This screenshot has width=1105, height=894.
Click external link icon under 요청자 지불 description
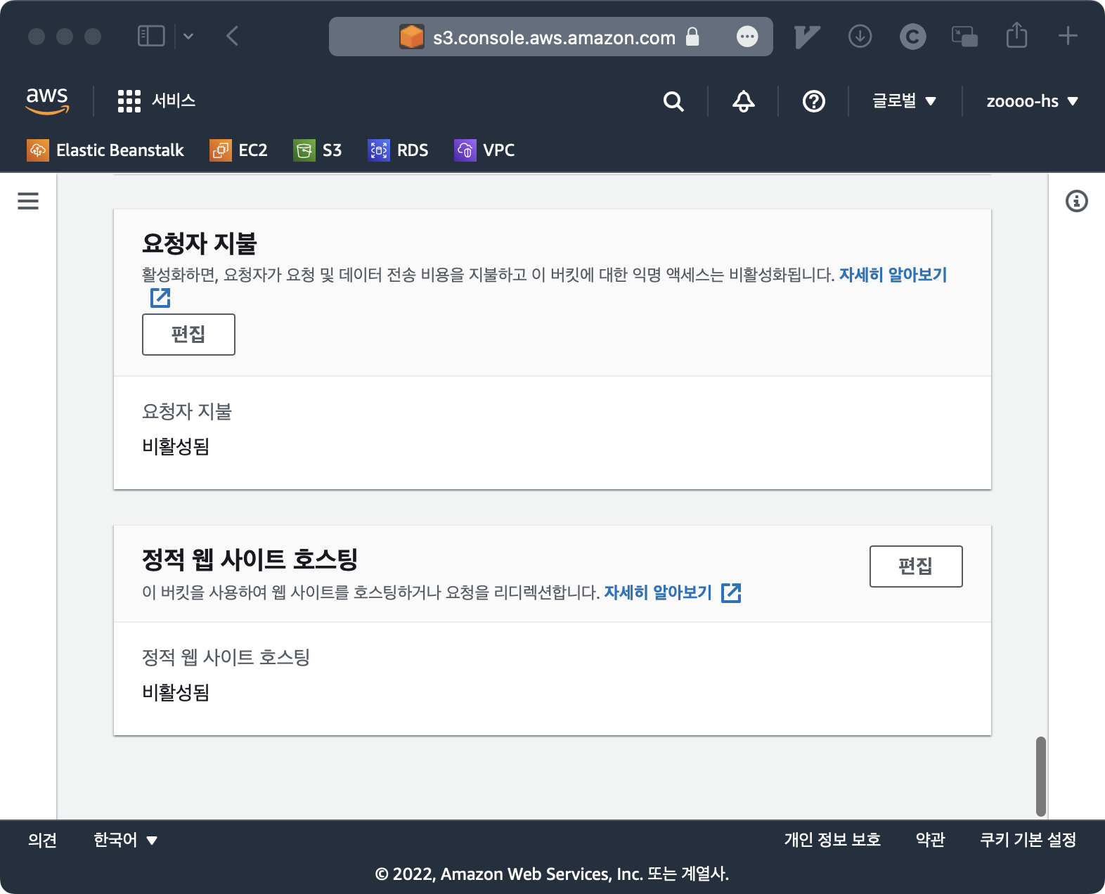tap(160, 298)
